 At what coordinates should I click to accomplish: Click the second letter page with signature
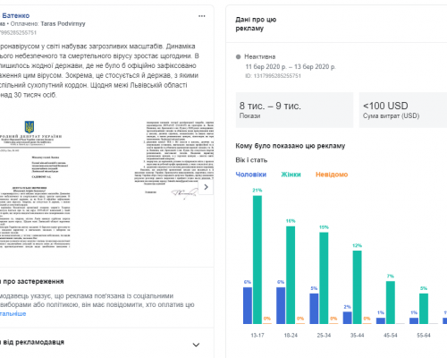pyautogui.click(x=174, y=160)
